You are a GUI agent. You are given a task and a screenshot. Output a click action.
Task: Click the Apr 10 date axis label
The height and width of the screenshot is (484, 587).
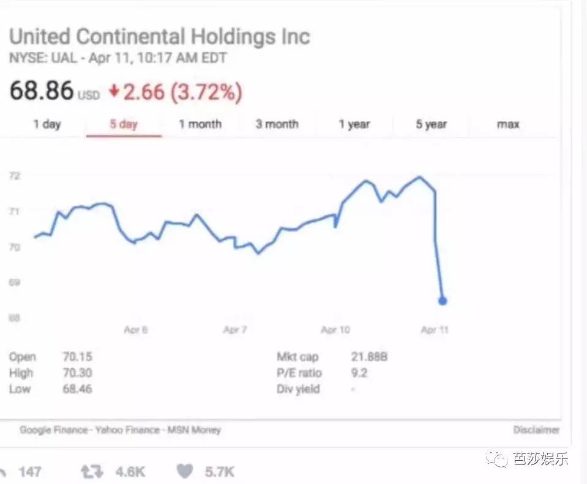335,330
